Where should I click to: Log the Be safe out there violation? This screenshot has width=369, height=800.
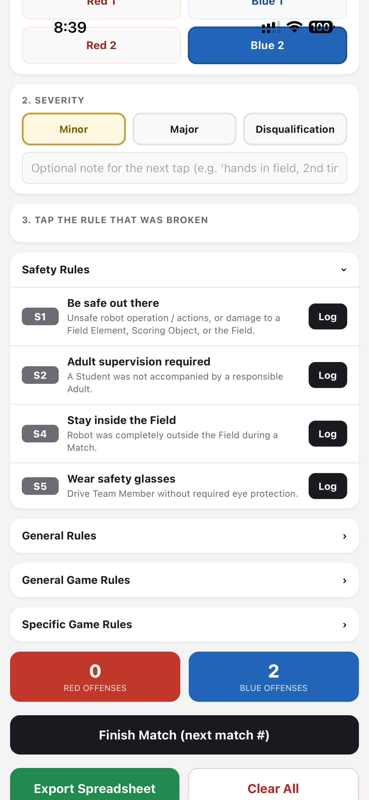[x=328, y=316]
